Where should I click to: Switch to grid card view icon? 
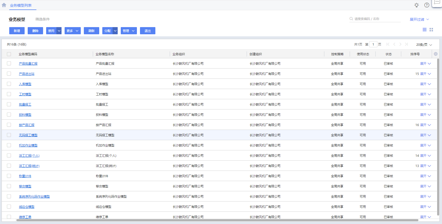click(x=431, y=30)
